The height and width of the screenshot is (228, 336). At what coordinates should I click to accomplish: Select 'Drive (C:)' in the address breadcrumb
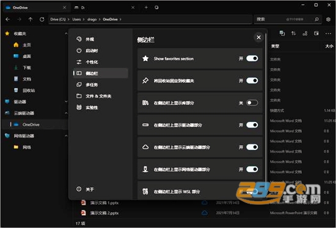pos(58,20)
